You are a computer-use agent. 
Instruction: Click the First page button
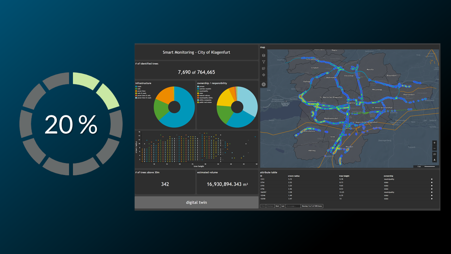tap(263, 206)
